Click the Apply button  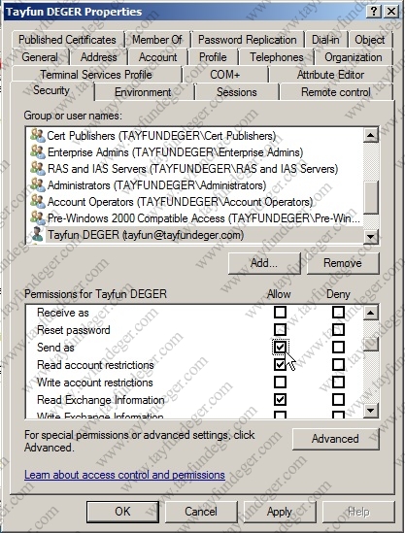point(280,512)
